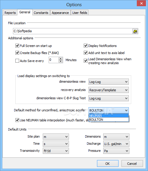Increase Auto Save minutes with up arrow

60,58
